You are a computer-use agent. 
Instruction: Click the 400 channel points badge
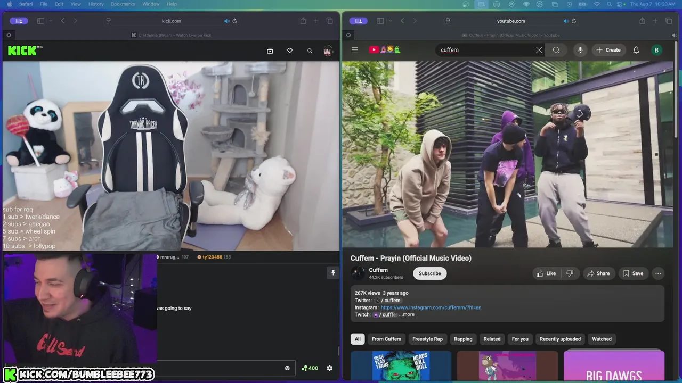(x=310, y=368)
